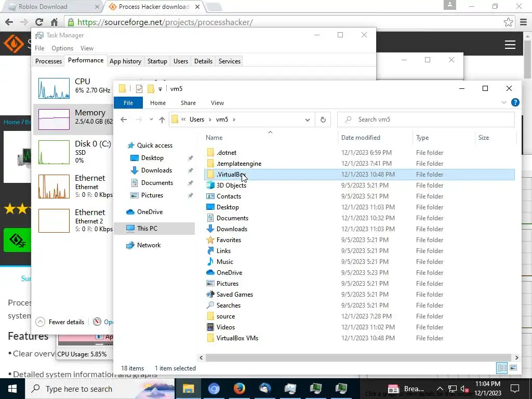Open Chrome from the taskbar
This screenshot has width=532, height=399.
(x=214, y=389)
